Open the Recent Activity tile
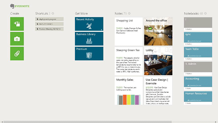Image resolution: width=218 pixels, height=123 pixels. (89, 24)
